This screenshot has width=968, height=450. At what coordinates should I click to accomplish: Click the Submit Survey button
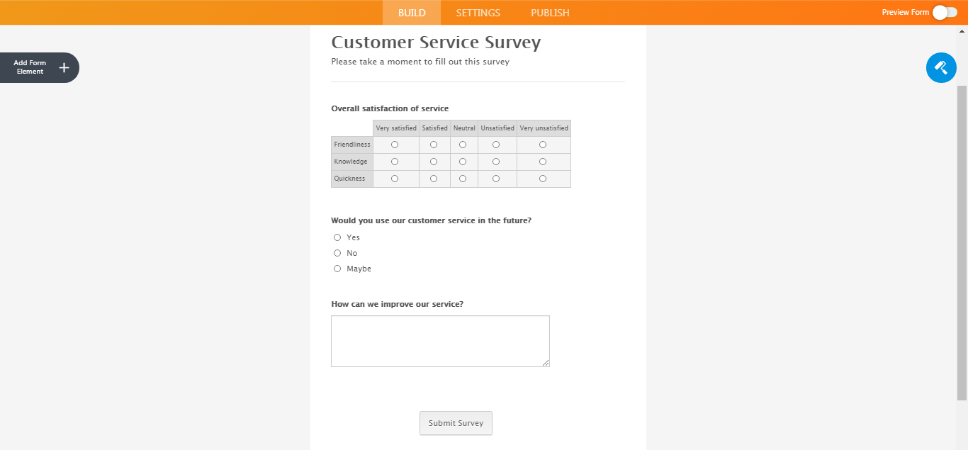click(456, 423)
